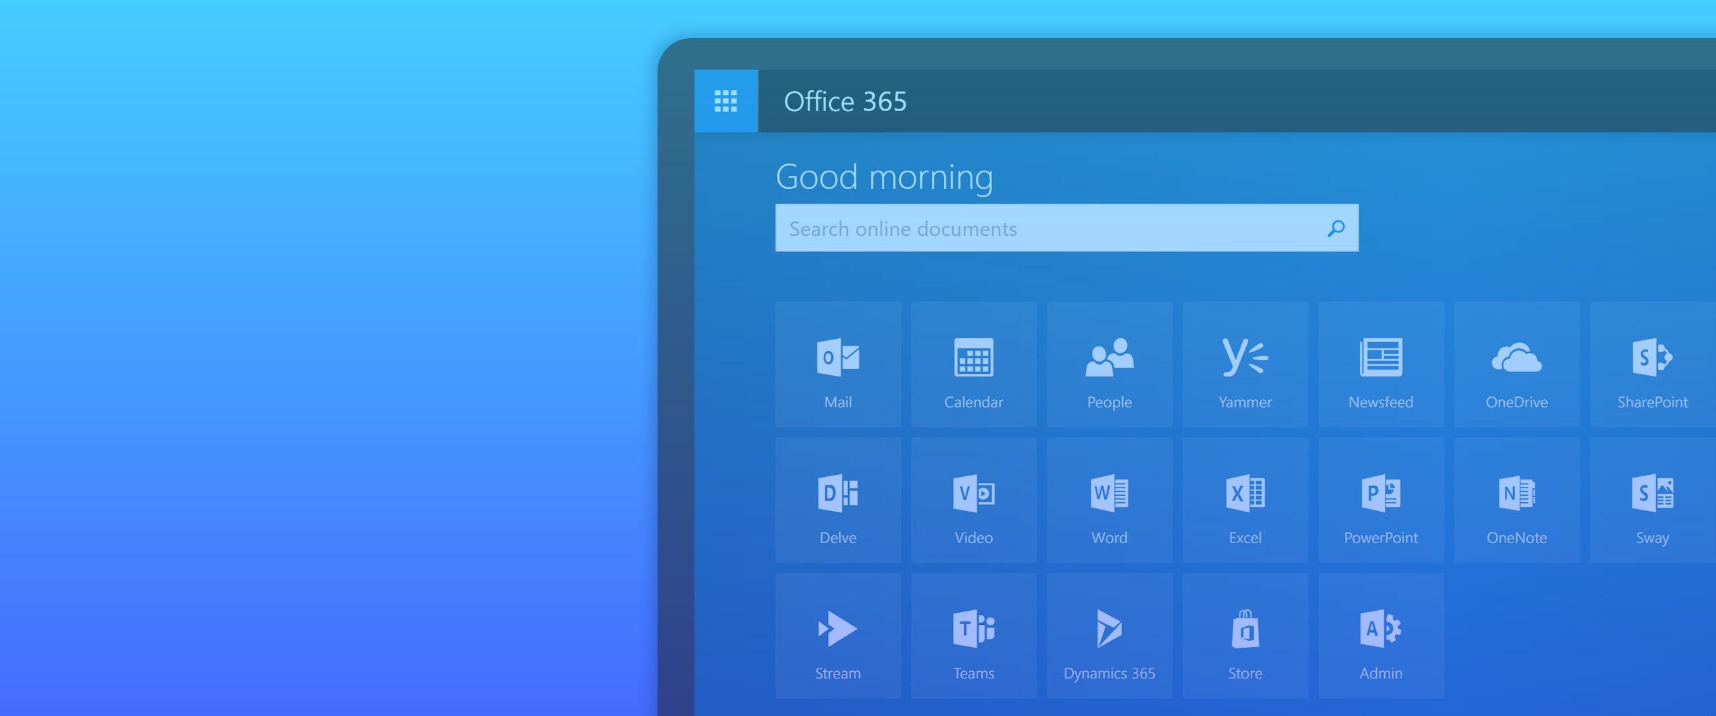This screenshot has height=716, width=1716.
Task: Open the OneNote app tile
Action: pyautogui.click(x=1516, y=500)
